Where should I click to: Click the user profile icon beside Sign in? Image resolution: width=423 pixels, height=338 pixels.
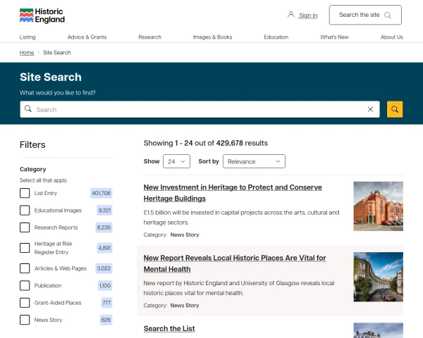click(x=291, y=15)
